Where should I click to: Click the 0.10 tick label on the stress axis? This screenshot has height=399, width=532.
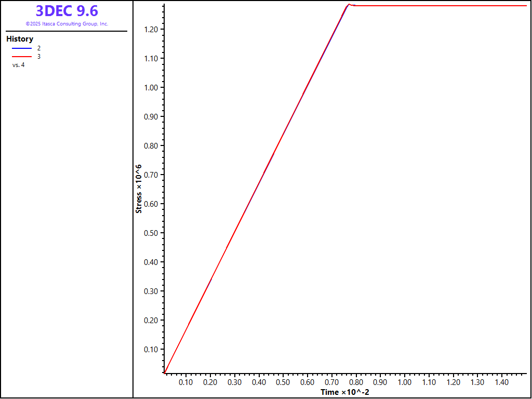(x=152, y=349)
